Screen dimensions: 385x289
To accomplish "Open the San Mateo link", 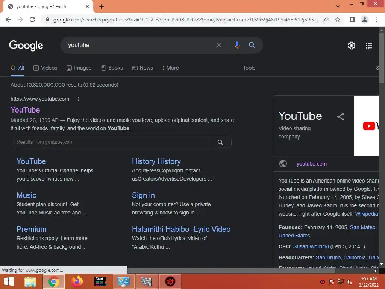I will tap(363, 228).
